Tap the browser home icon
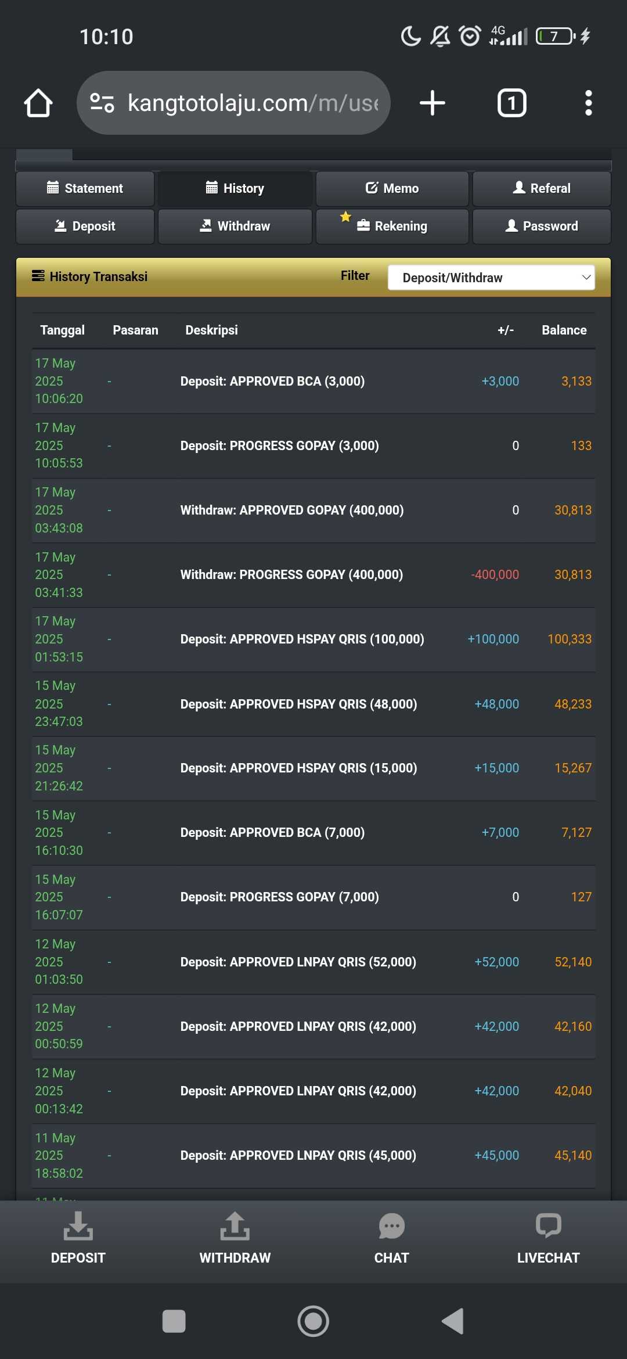 [38, 103]
